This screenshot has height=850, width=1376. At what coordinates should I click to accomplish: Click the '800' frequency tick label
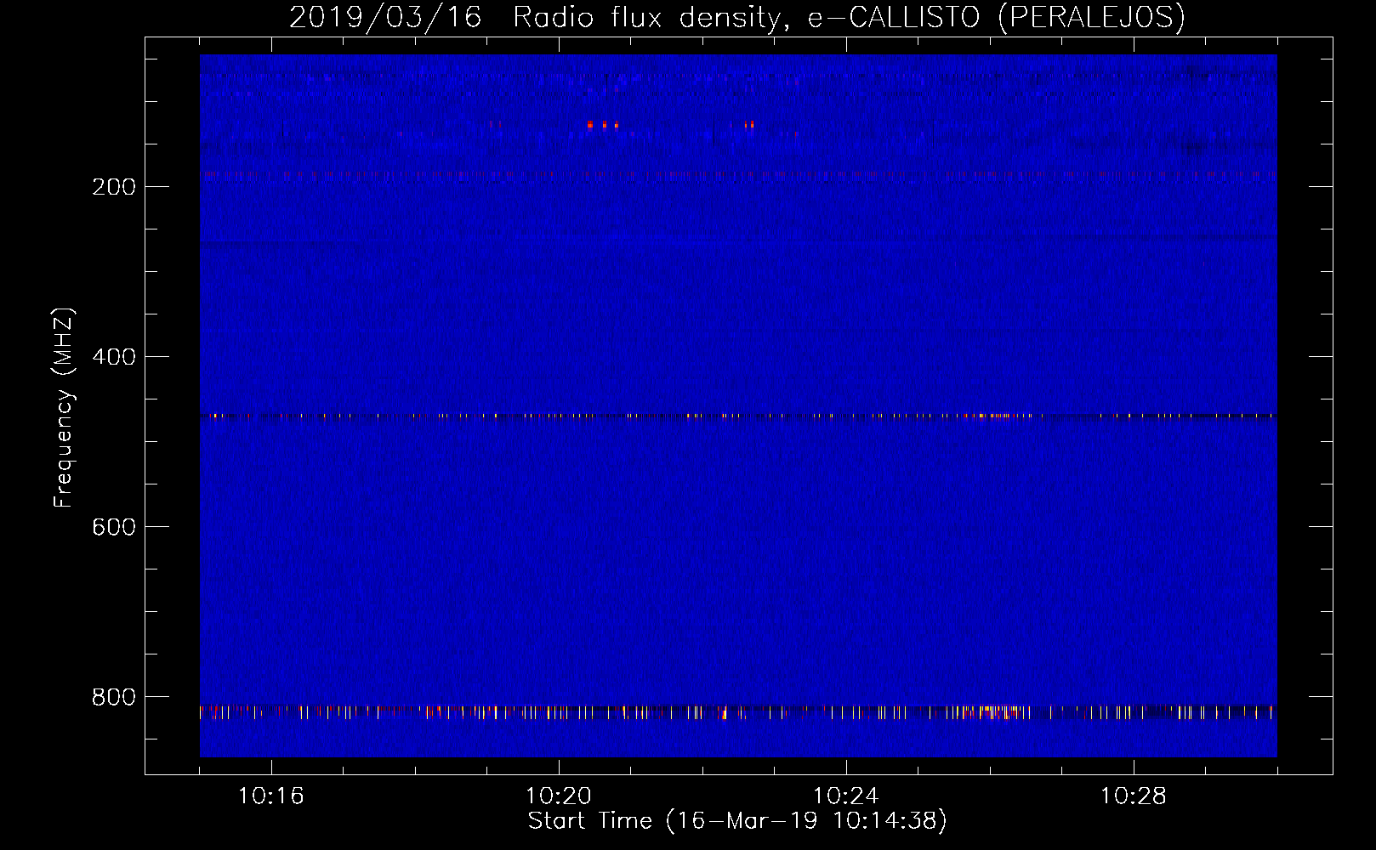pyautogui.click(x=114, y=697)
